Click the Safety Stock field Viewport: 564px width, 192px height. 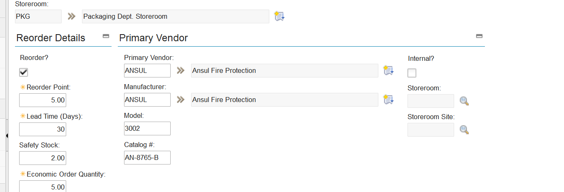pyautogui.click(x=42, y=158)
